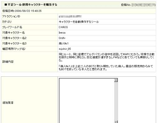Click the 対象キャラクター名2 label
This screenshot has height=123, width=157.
[x=14, y=38]
